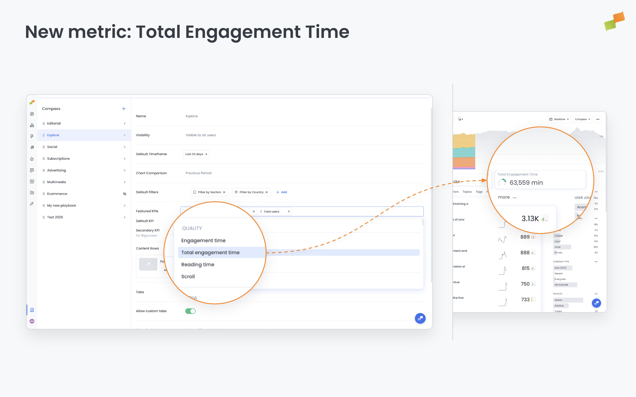Viewport: 636px width, 397px height.
Task: Open the Compare dropdown on the dashboard
Action: click(582, 119)
